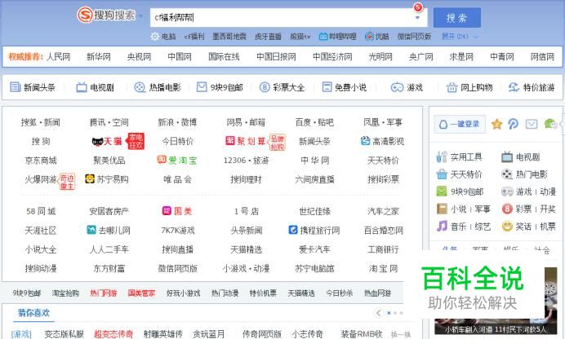565x339 pixels.
Task: Open the 新闻头条 category icon
Action: pyautogui.click(x=15, y=87)
